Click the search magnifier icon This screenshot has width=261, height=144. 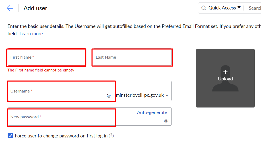tap(203, 8)
